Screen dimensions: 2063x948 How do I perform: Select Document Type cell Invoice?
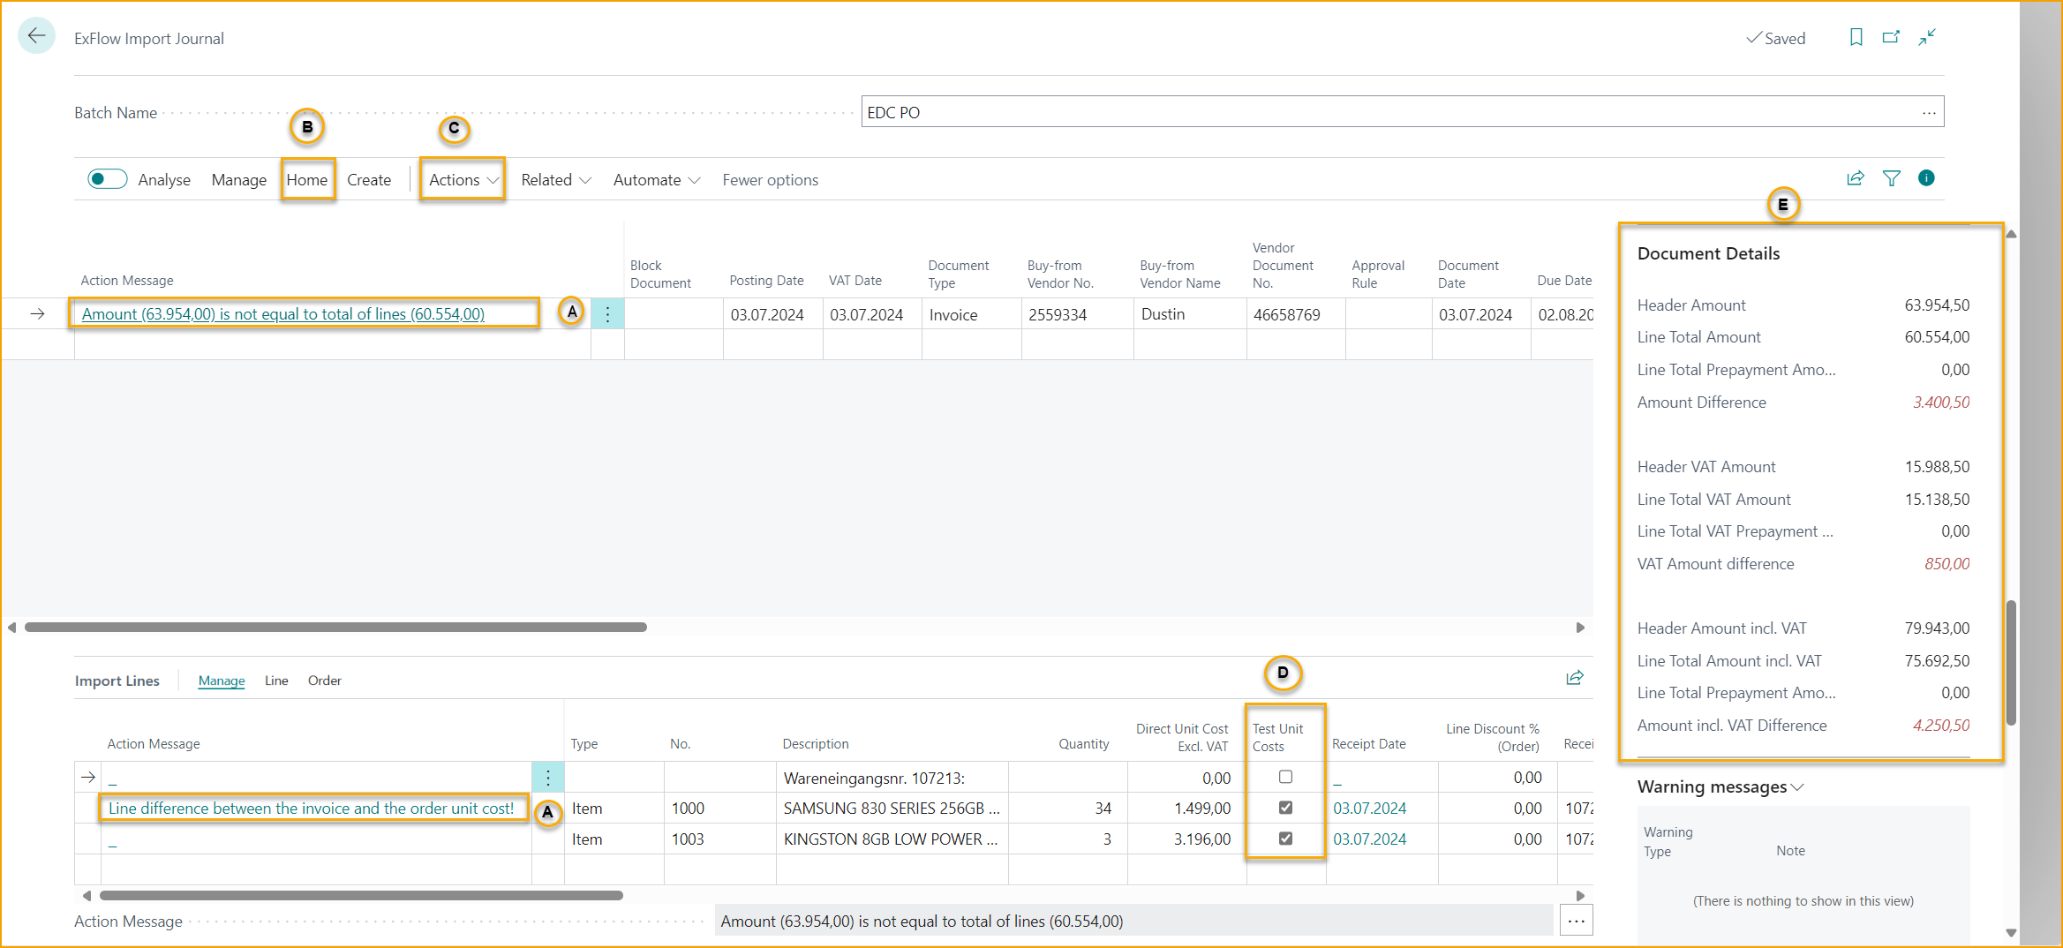tap(971, 314)
